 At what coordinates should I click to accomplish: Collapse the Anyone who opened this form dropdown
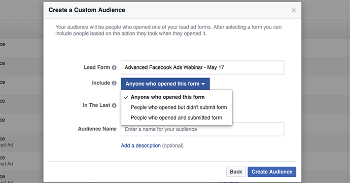(x=165, y=84)
